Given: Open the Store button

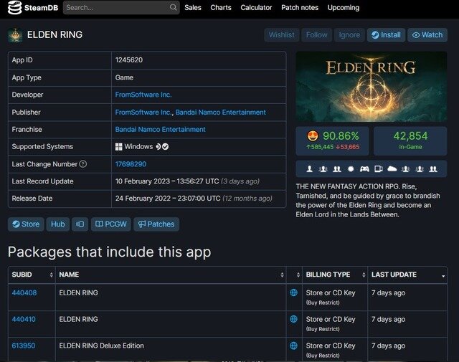Looking at the screenshot, I should (26, 224).
